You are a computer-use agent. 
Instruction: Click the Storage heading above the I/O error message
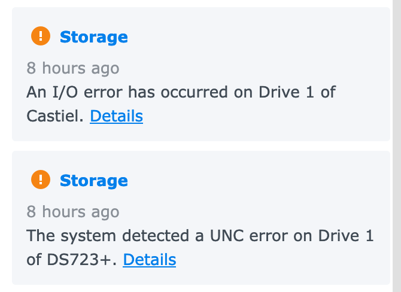[x=93, y=37]
